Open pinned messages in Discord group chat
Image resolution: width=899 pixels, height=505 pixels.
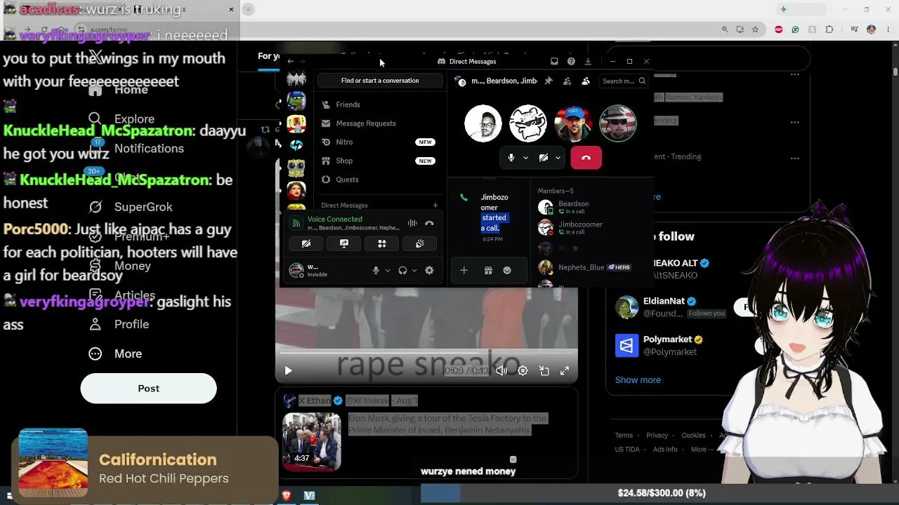[549, 81]
